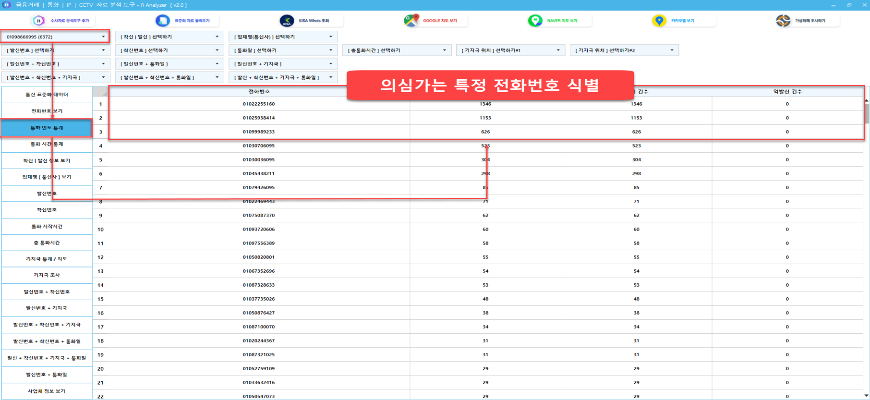The width and height of the screenshot is (870, 400).
Task: Click the 전화번호 보기 sidebar button
Action: 47,111
